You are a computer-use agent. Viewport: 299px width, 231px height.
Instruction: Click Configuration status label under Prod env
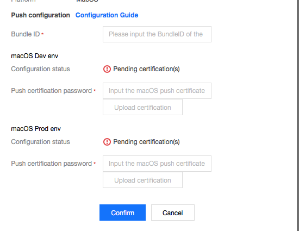(x=40, y=142)
